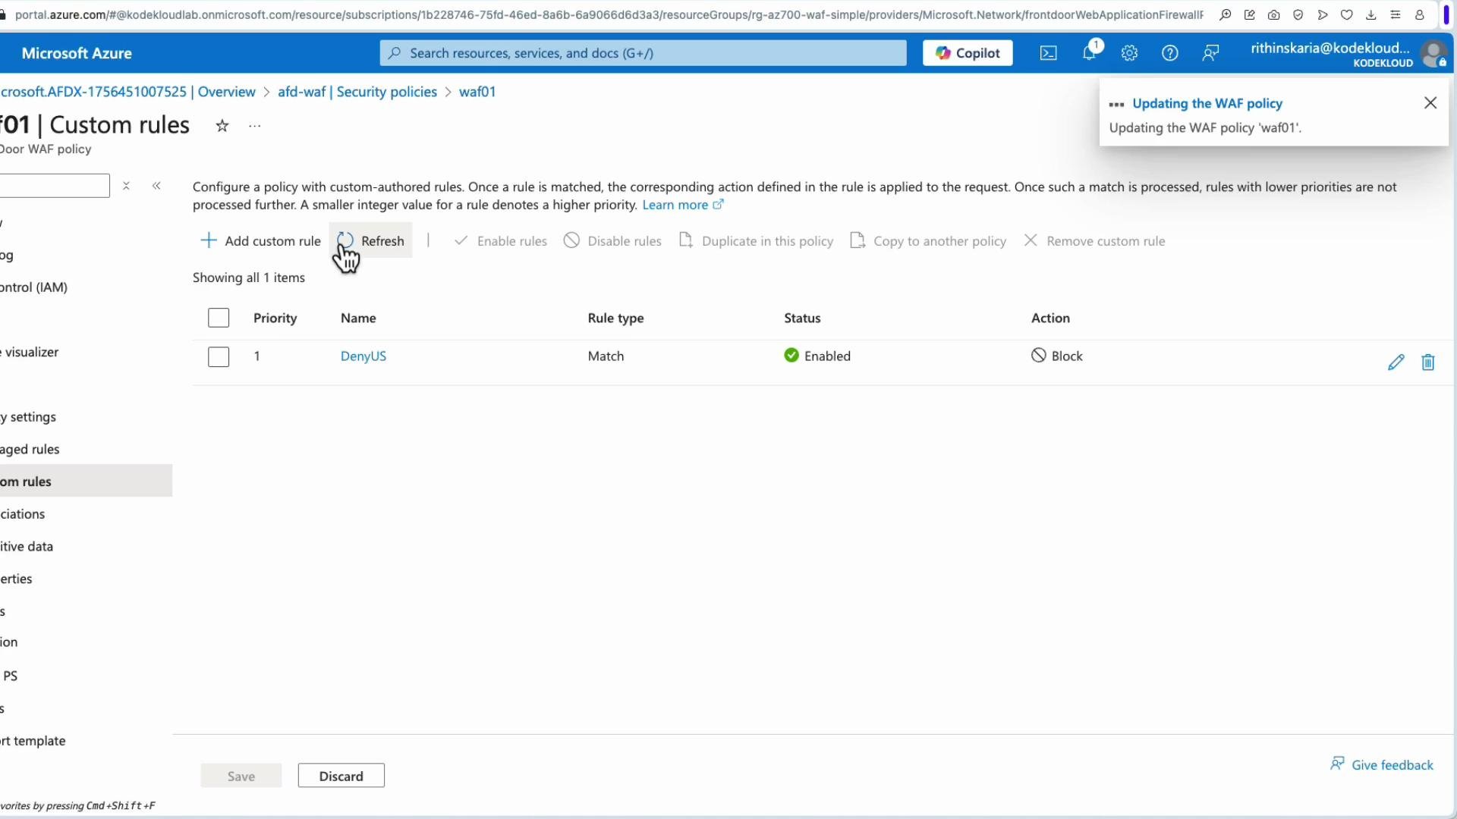Click Disable rules in the toolbar
The height and width of the screenshot is (819, 1457).
tap(612, 241)
